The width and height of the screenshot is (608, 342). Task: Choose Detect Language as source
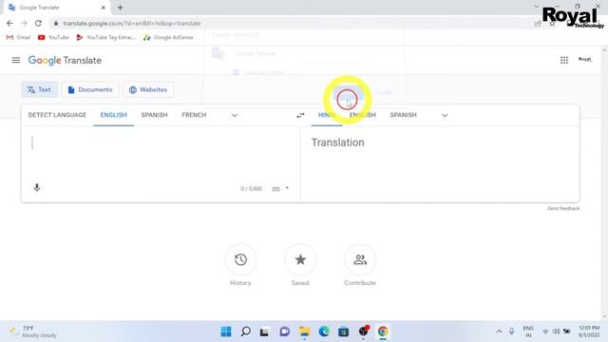pyautogui.click(x=57, y=115)
